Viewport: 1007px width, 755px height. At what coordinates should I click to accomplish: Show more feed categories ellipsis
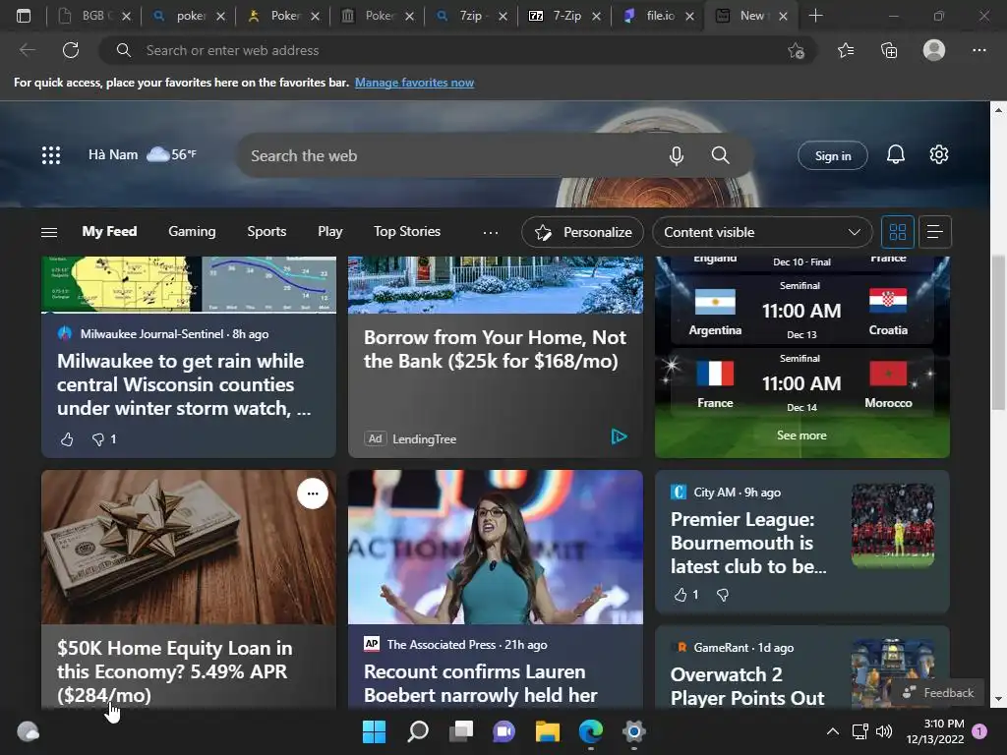pos(491,232)
